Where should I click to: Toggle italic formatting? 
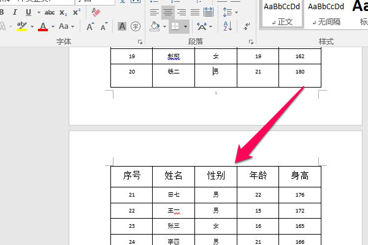[x=15, y=12]
